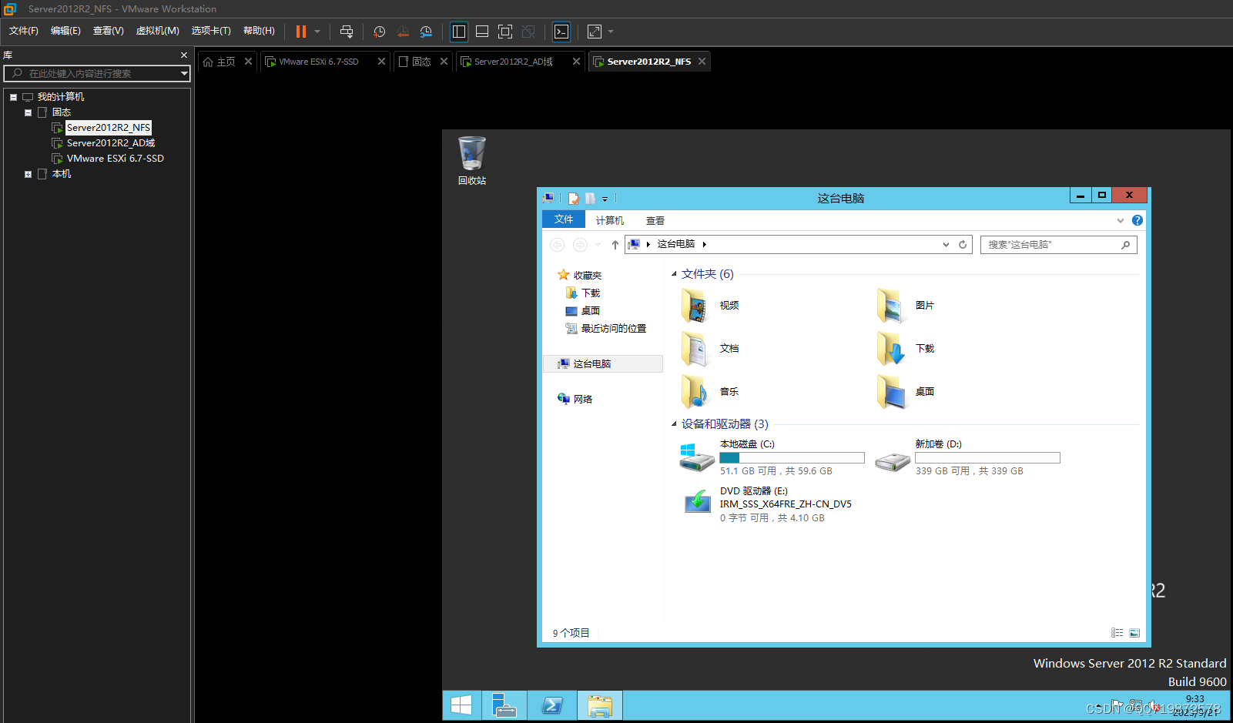
Task: Open the power options dropdown beside pause
Action: (x=317, y=32)
